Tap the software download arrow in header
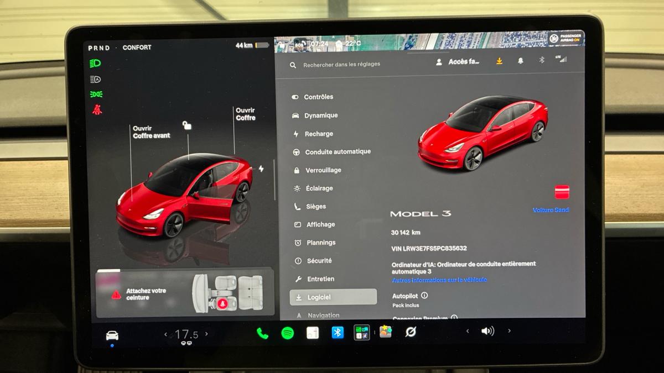 pos(499,61)
